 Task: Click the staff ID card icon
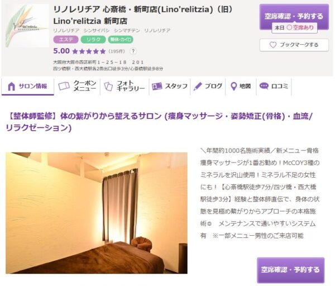coord(157,87)
